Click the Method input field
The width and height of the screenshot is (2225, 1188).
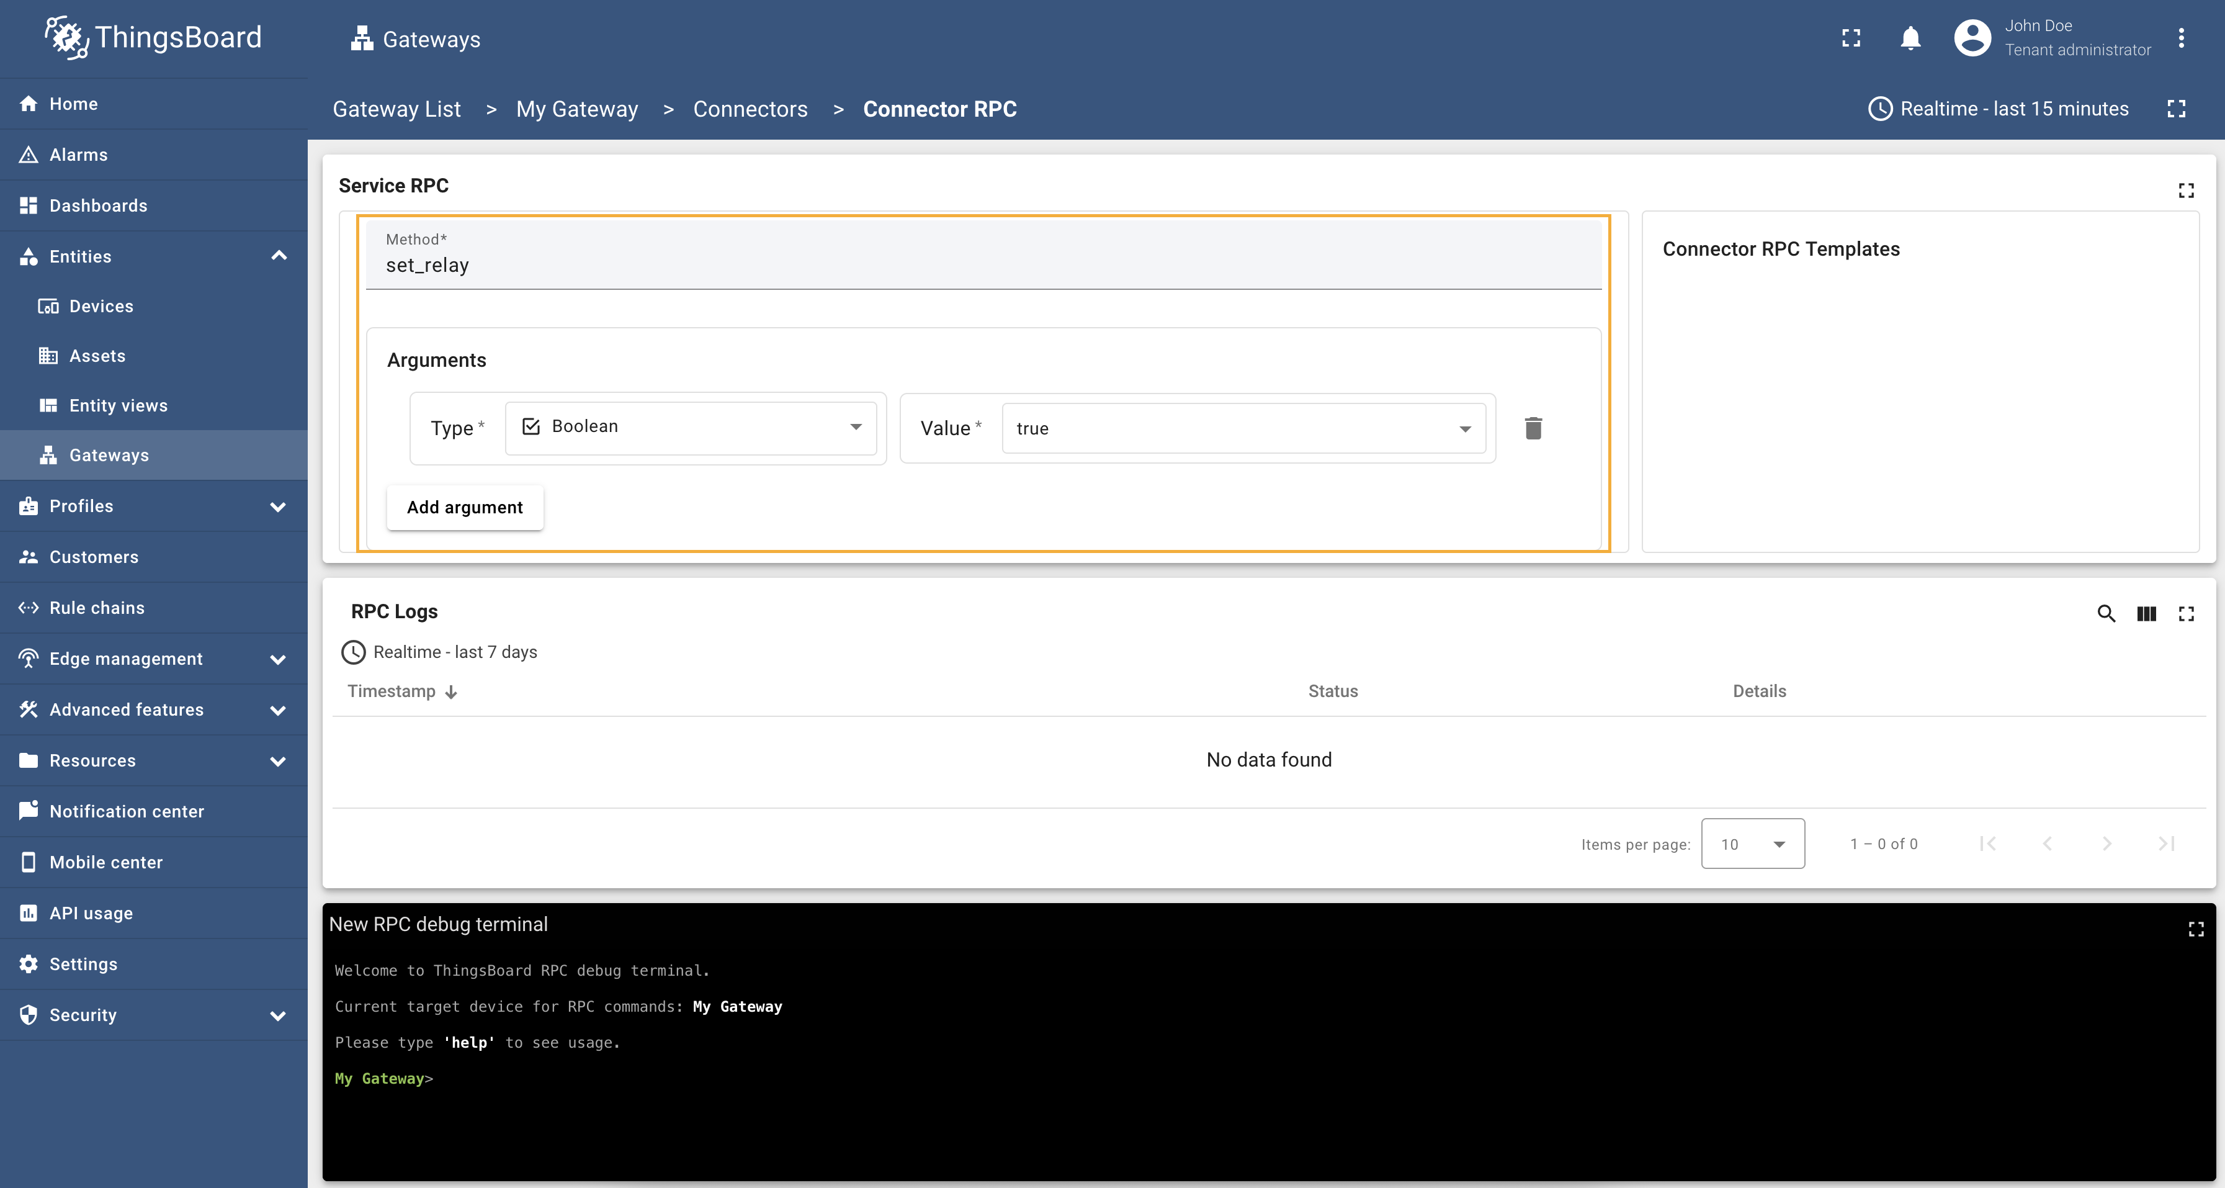click(x=983, y=264)
